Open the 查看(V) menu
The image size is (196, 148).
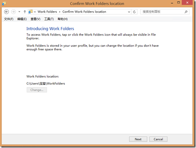(35, 19)
